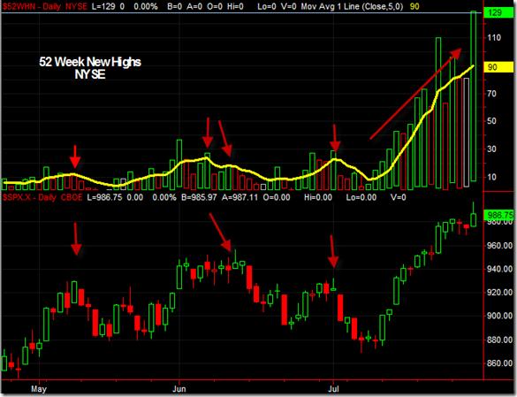Click the B=985.97 bid value

point(199,198)
